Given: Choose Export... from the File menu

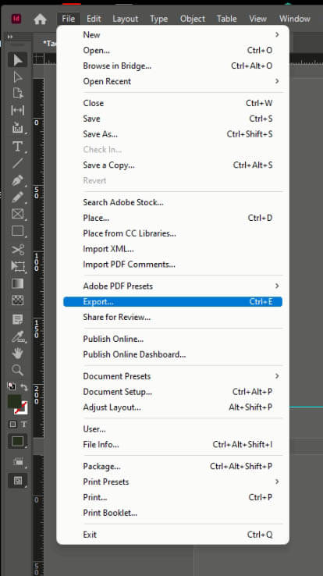Looking at the screenshot, I should pos(173,301).
